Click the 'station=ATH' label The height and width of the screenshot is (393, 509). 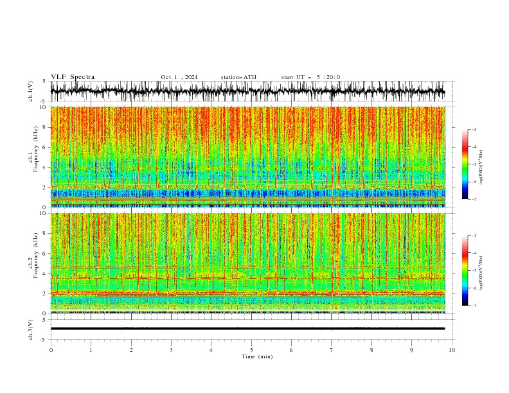[238, 77]
